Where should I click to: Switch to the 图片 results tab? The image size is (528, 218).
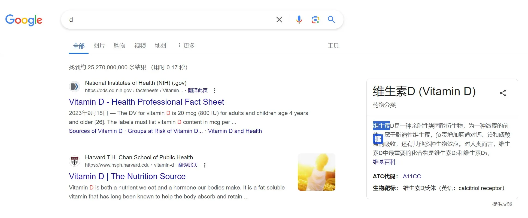click(x=99, y=45)
